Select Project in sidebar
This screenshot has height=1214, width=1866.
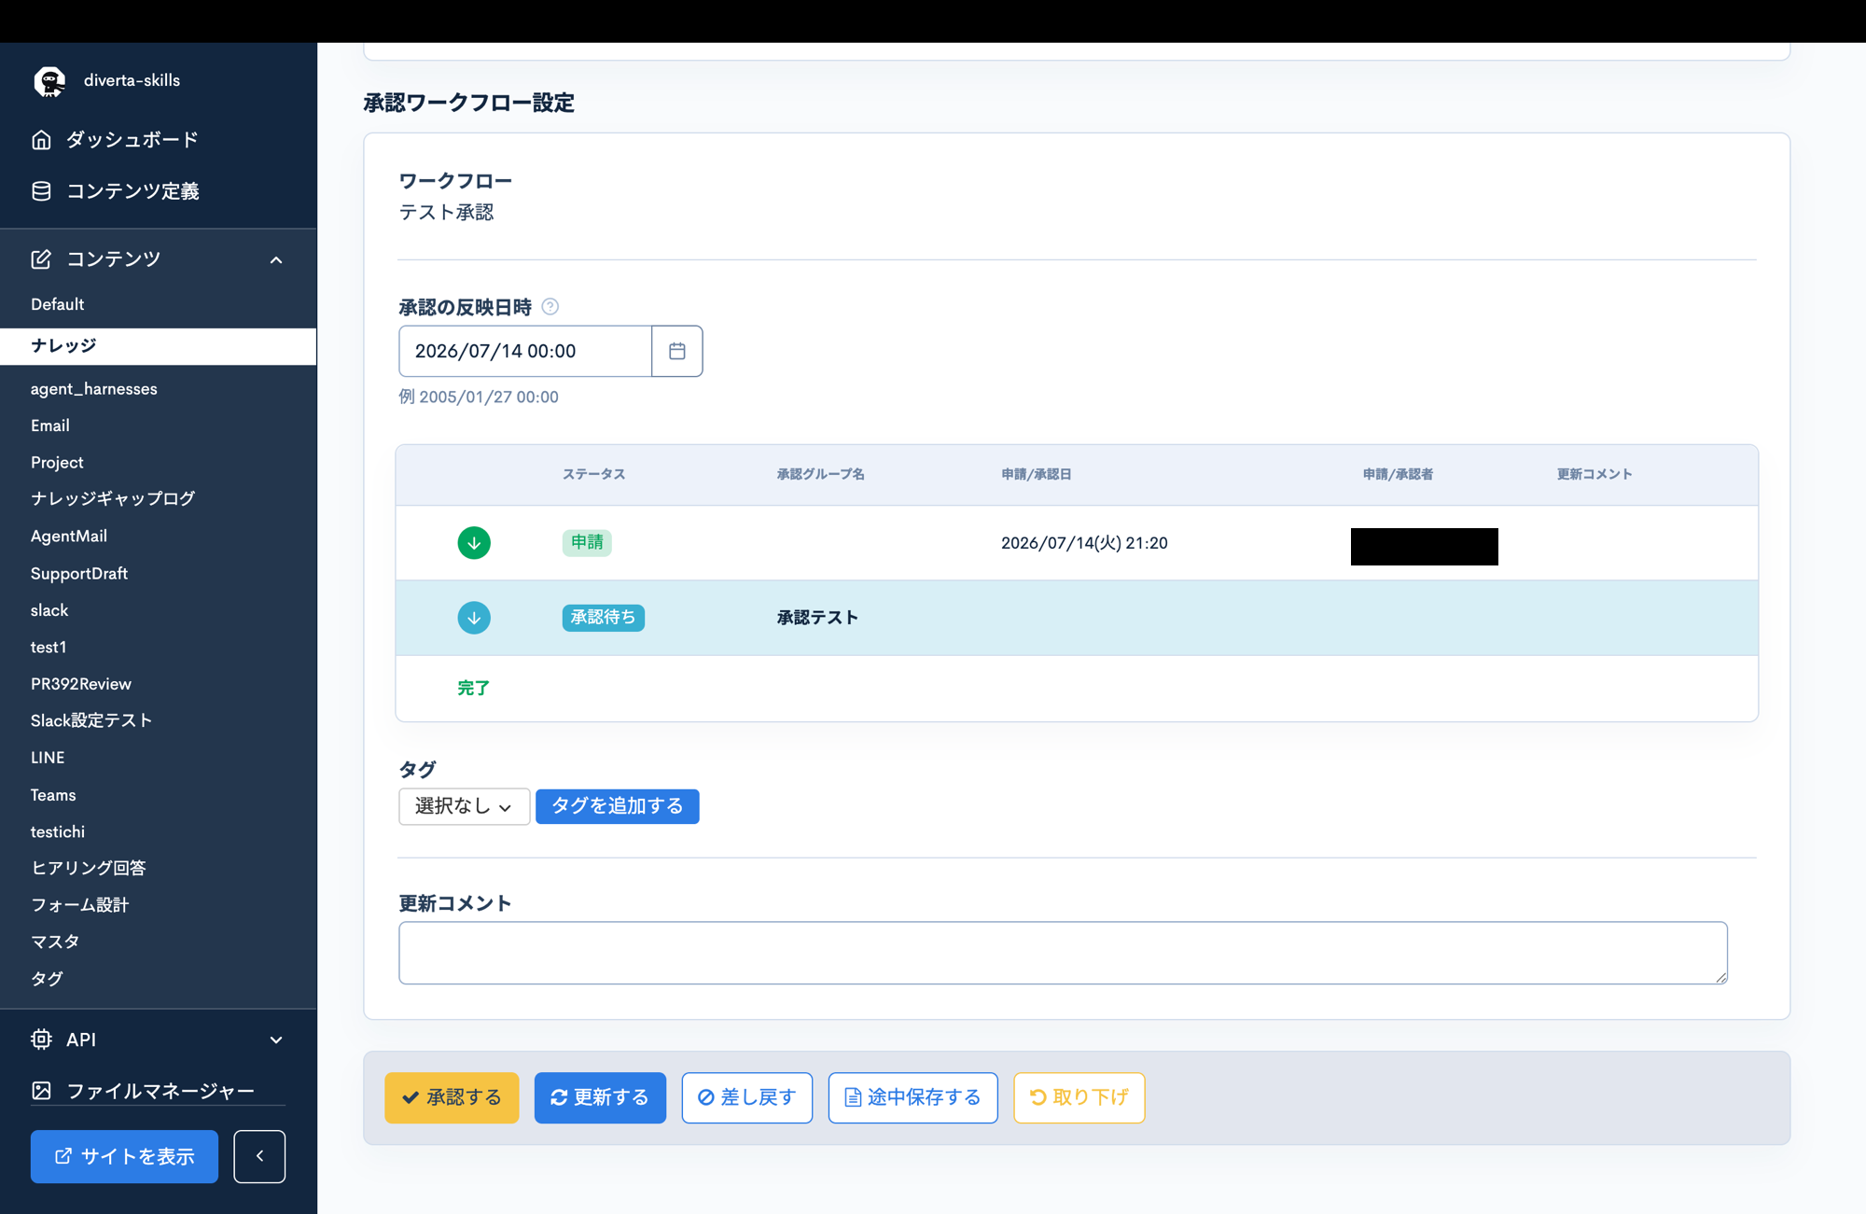point(57,463)
